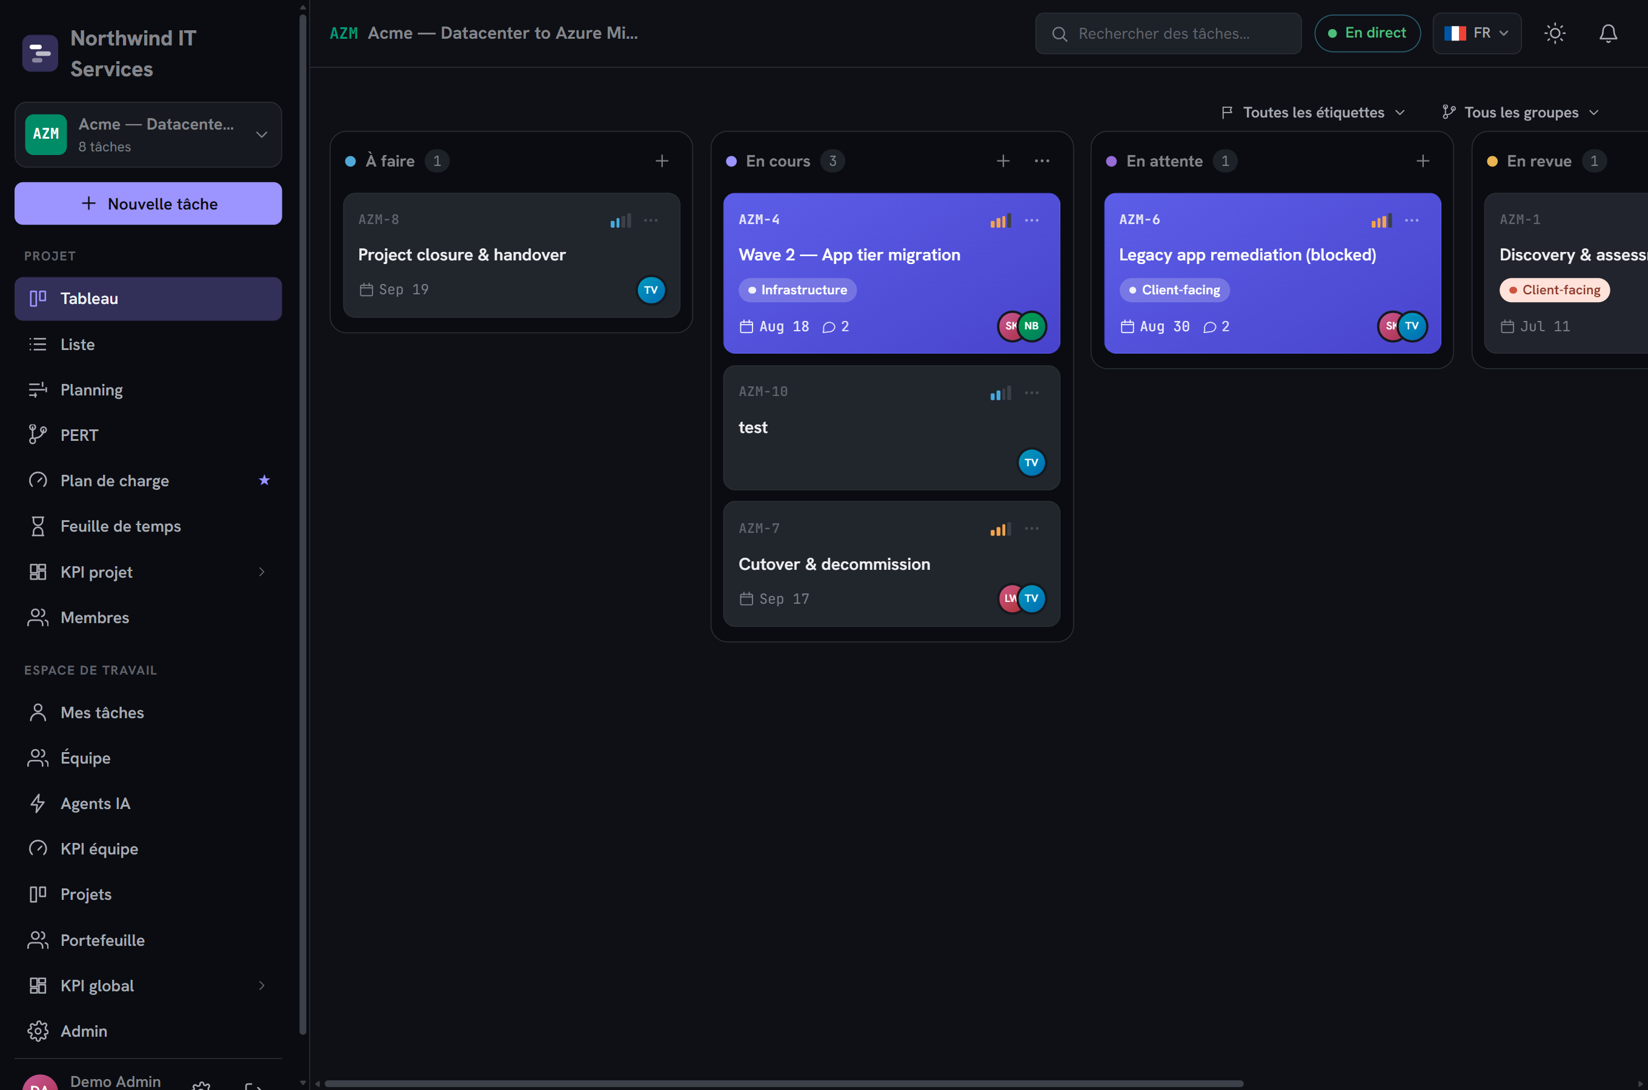Click the Aug 18 due date on AZM-4
This screenshot has width=1648, height=1090.
click(x=774, y=327)
